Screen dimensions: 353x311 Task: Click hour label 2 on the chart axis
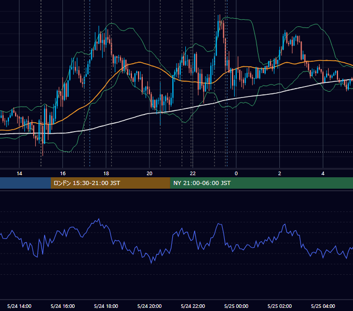click(280, 174)
